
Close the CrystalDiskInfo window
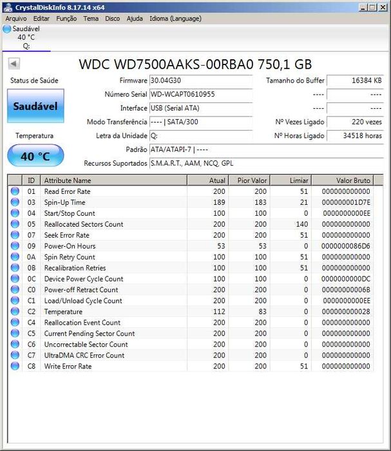[x=383, y=8]
